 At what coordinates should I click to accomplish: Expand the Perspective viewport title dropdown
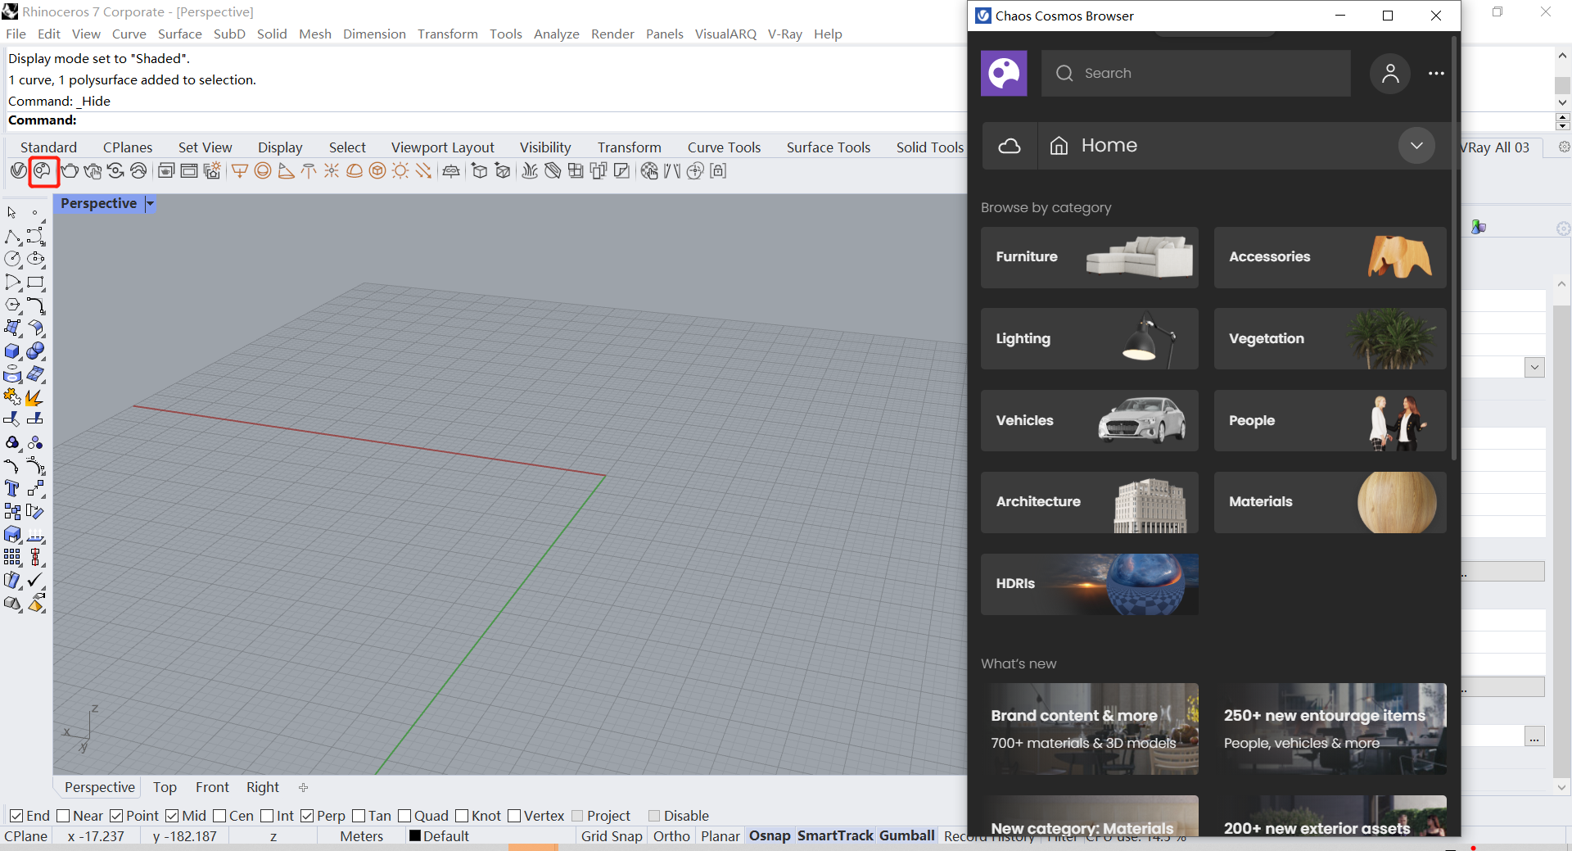150,204
